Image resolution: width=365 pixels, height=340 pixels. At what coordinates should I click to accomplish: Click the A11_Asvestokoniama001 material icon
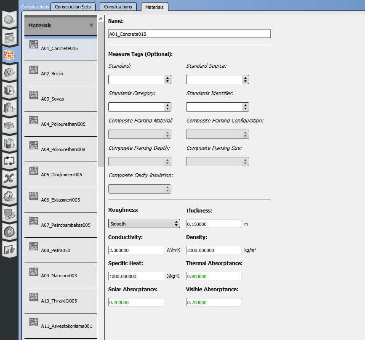click(34, 322)
